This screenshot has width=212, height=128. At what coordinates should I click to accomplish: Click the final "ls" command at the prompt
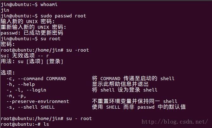(46, 124)
